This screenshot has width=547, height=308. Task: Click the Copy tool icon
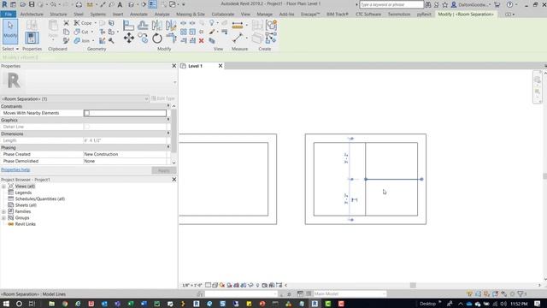pyautogui.click(x=143, y=38)
